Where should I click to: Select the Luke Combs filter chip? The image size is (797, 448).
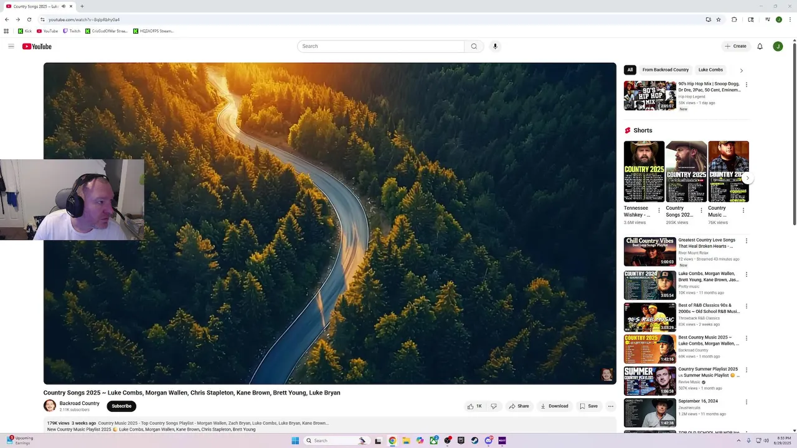(x=710, y=70)
